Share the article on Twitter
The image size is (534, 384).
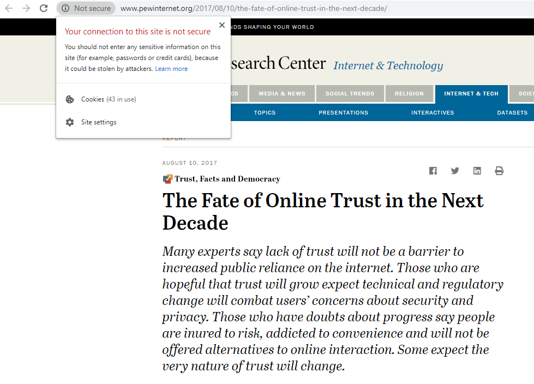point(455,171)
